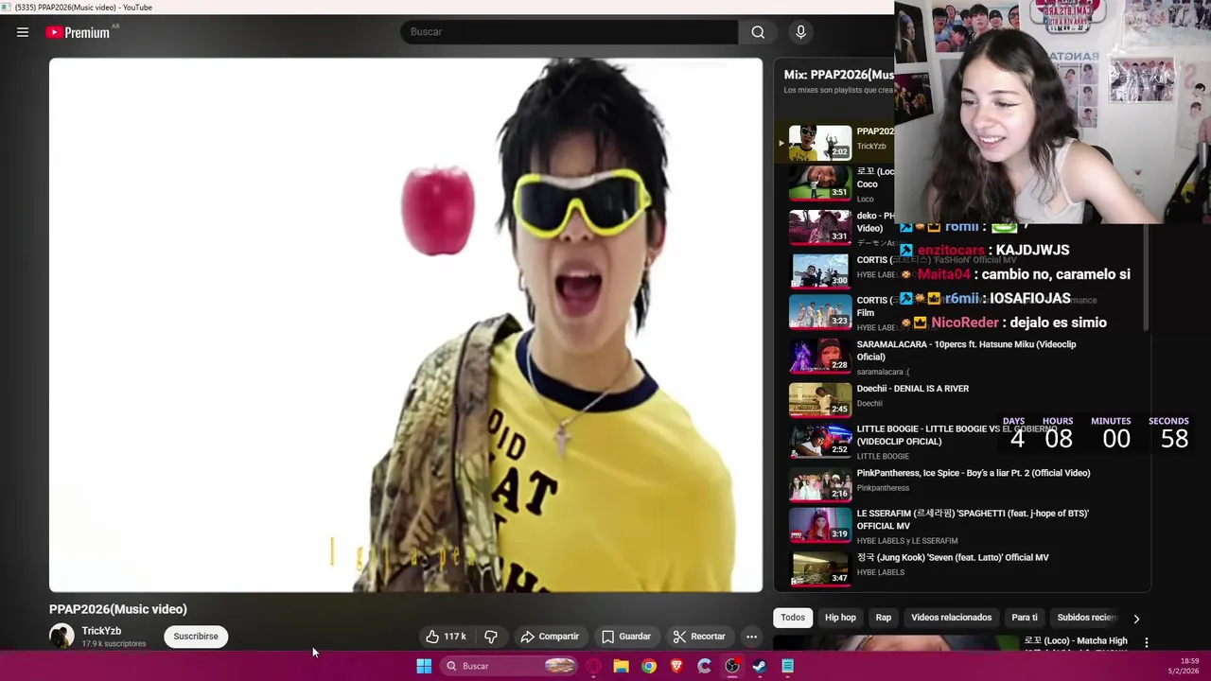Click the video player showing PPAP2026
The height and width of the screenshot is (681, 1211).
[406, 325]
